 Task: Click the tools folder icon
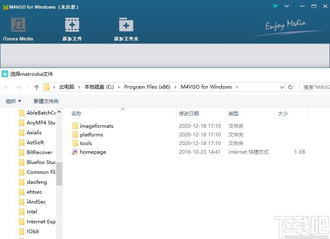click(x=75, y=143)
